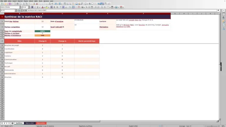Click the scroll to first sheet button
226x127 pixels.
pyautogui.click(x=2, y=123)
